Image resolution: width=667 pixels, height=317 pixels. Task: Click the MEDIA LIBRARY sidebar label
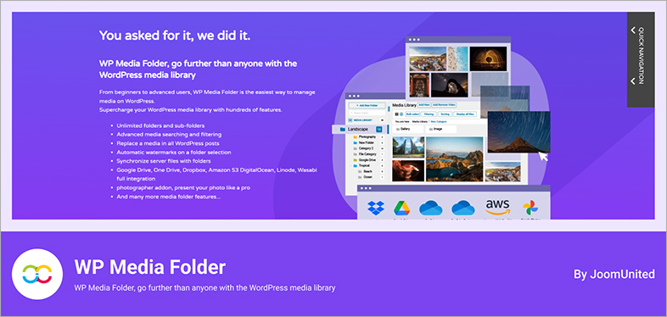[x=363, y=120]
